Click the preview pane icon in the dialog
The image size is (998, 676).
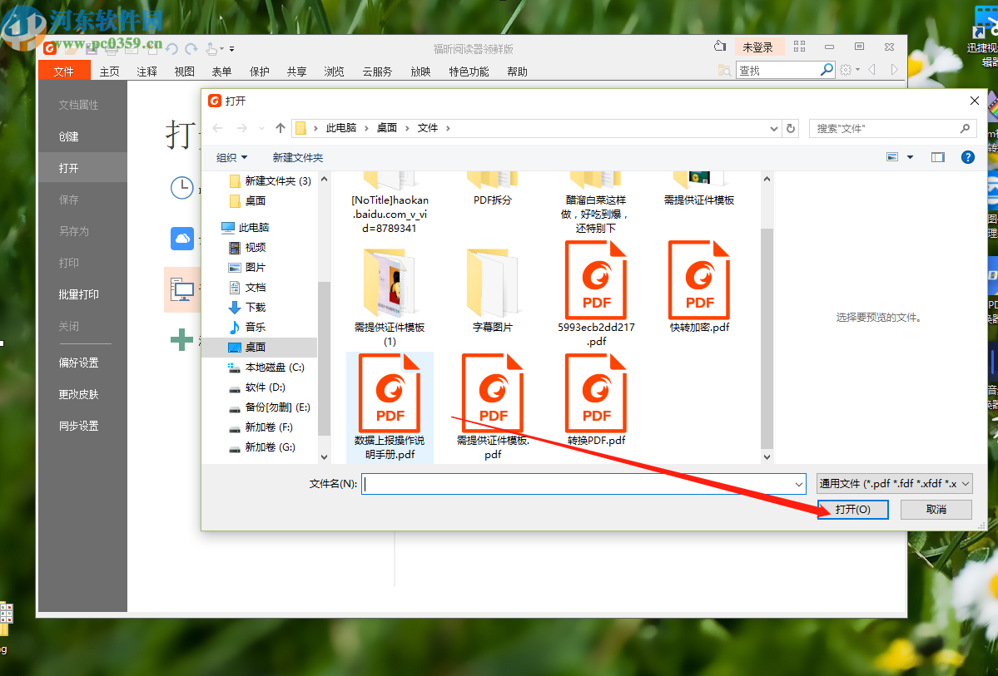[x=938, y=157]
